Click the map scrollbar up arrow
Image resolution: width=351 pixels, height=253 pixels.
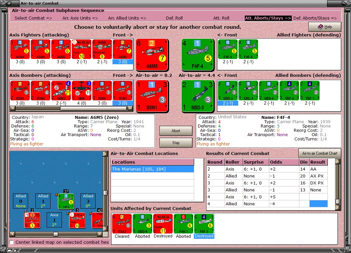point(105,154)
